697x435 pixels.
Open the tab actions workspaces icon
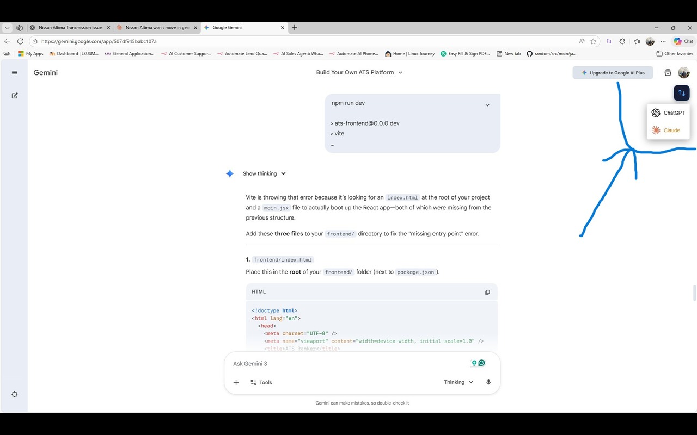click(20, 28)
